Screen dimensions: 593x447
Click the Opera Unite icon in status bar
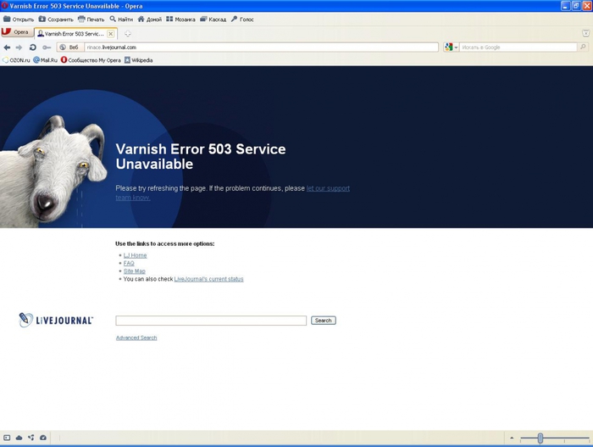tap(31, 438)
